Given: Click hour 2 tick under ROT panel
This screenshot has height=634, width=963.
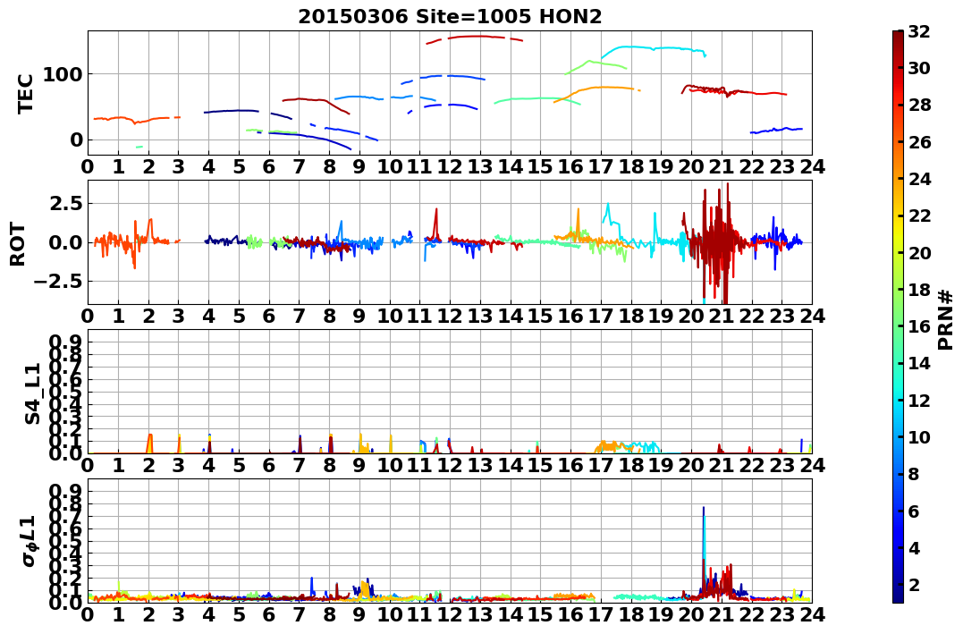Looking at the screenshot, I should (x=148, y=315).
